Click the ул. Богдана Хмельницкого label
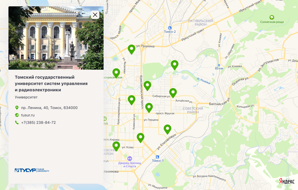 pos(209,178)
